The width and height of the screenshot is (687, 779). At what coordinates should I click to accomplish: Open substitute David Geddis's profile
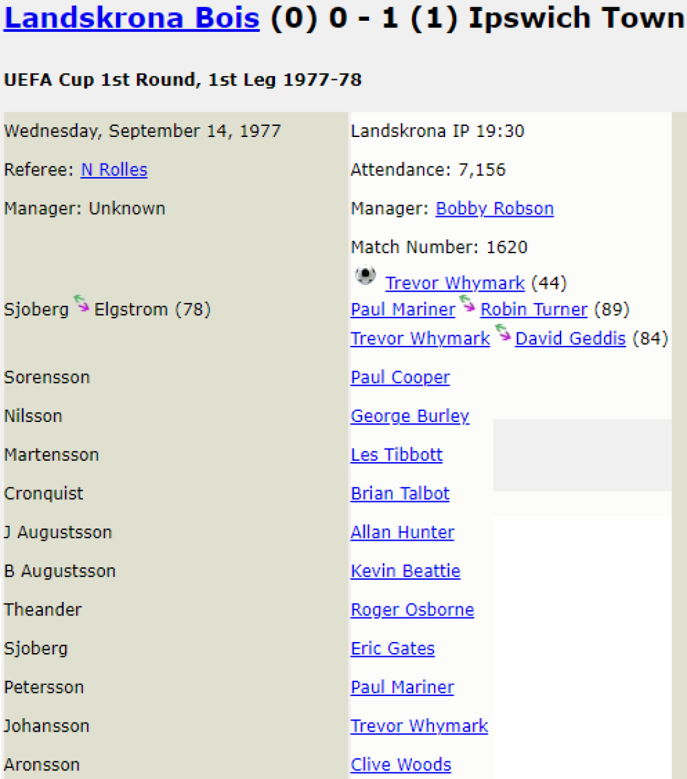tap(570, 339)
